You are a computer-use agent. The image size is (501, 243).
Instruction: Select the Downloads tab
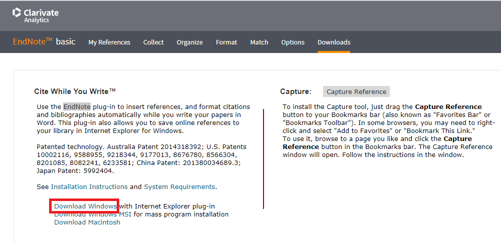coord(334,42)
